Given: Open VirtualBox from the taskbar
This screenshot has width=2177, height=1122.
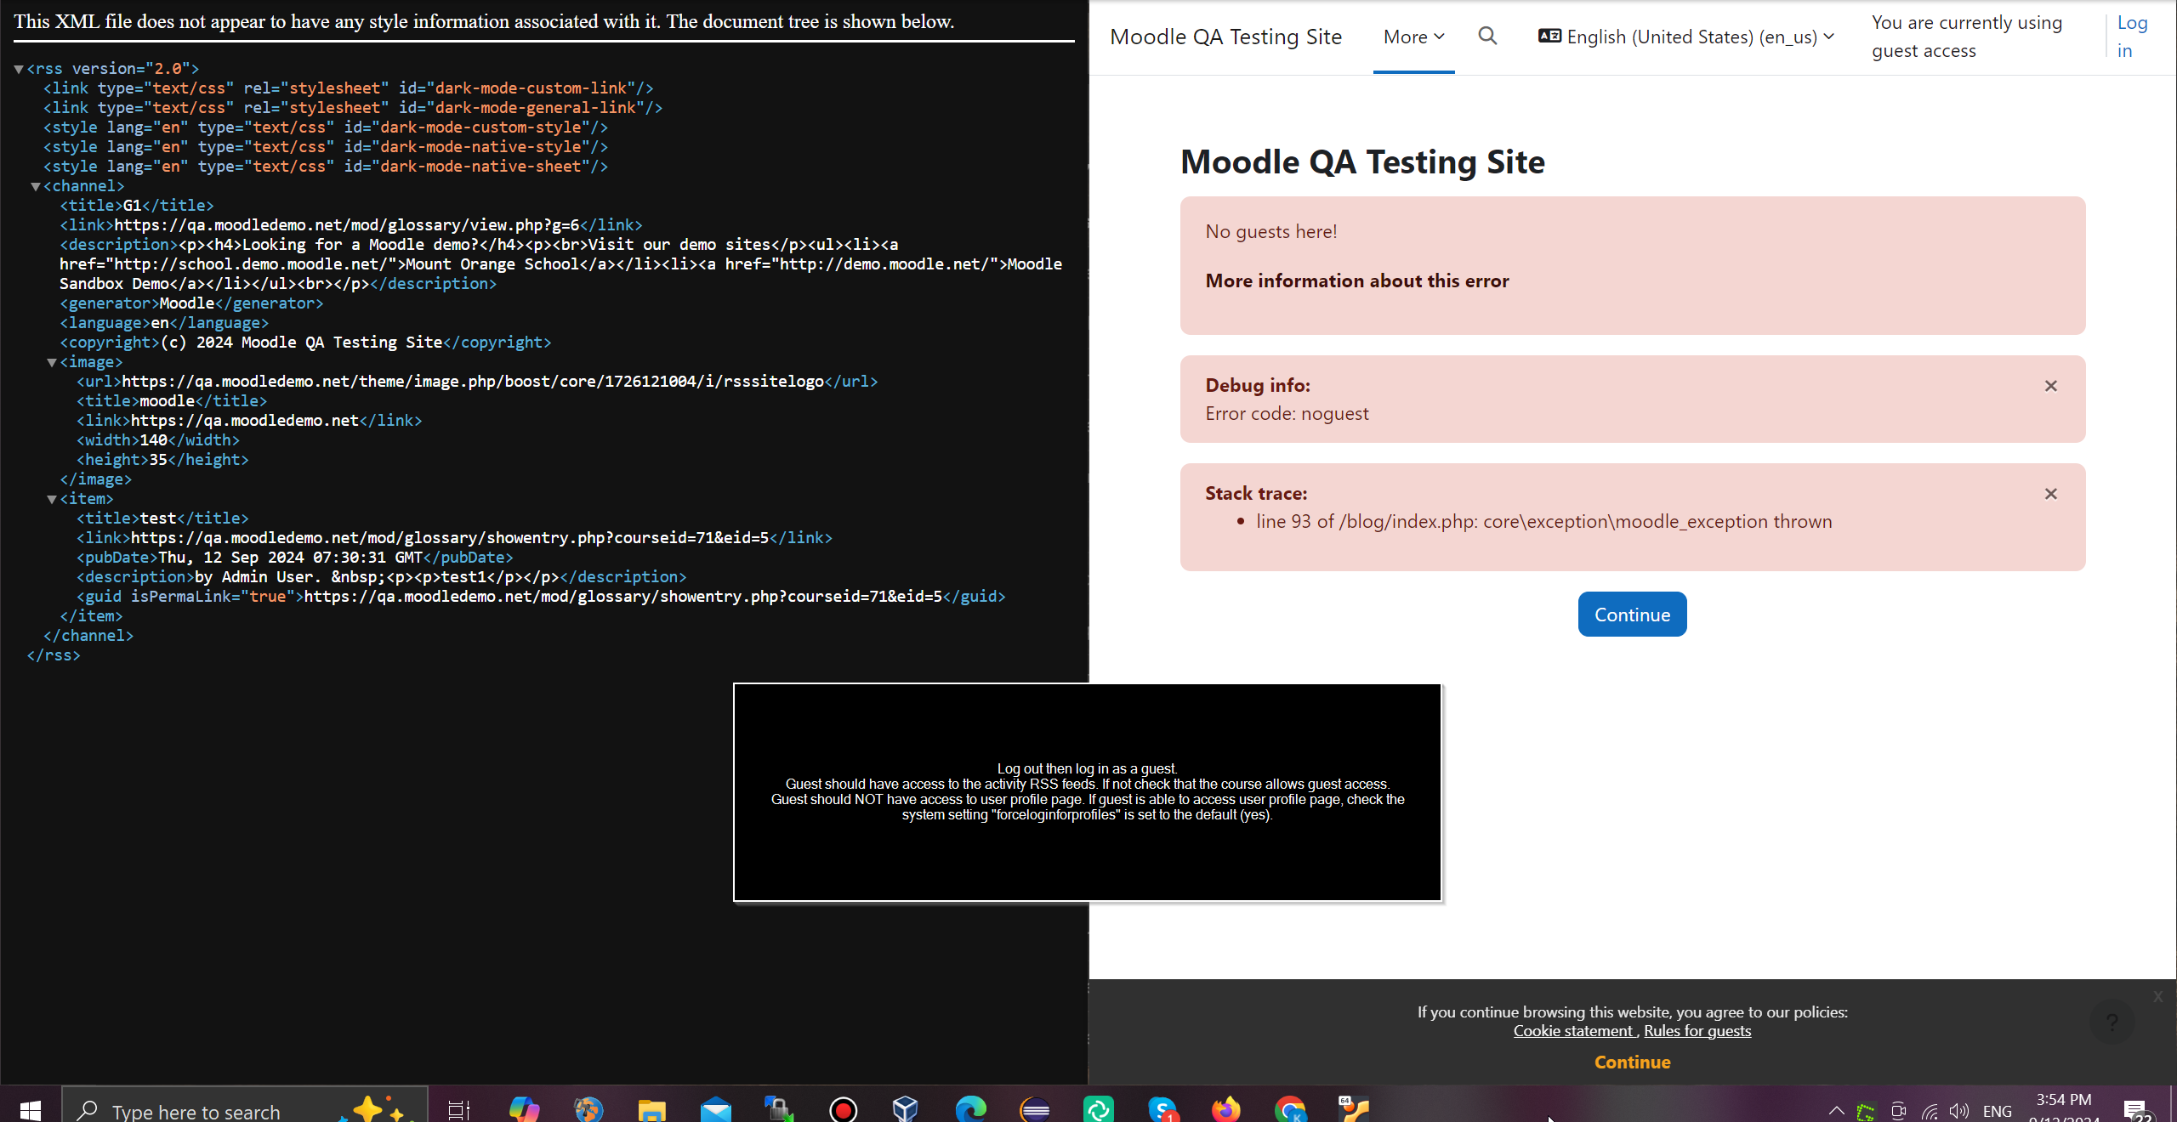Looking at the screenshot, I should 906,1109.
